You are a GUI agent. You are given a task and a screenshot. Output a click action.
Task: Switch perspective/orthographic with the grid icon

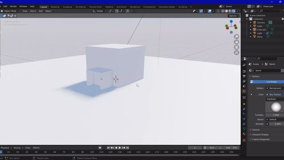click(x=237, y=52)
